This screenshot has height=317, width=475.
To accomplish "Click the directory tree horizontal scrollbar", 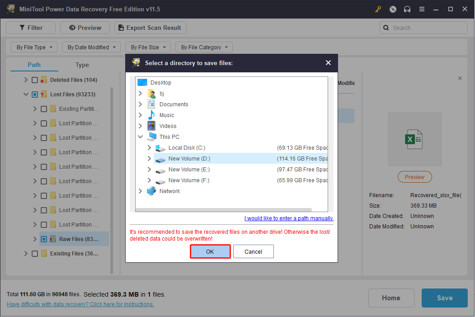I will click(224, 210).
